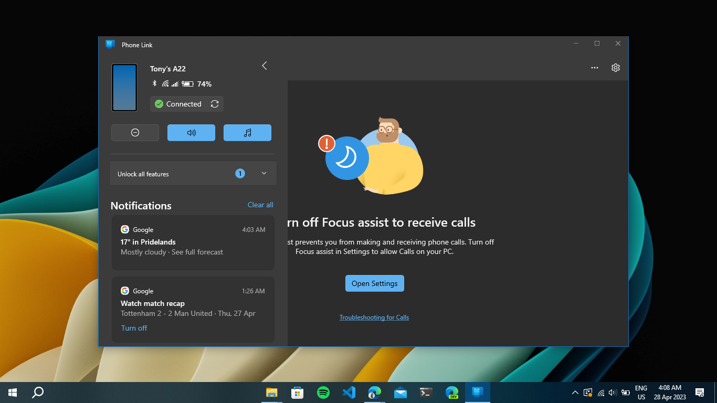Open the Pridelands weather notification
This screenshot has height=403, width=717.
193,242
